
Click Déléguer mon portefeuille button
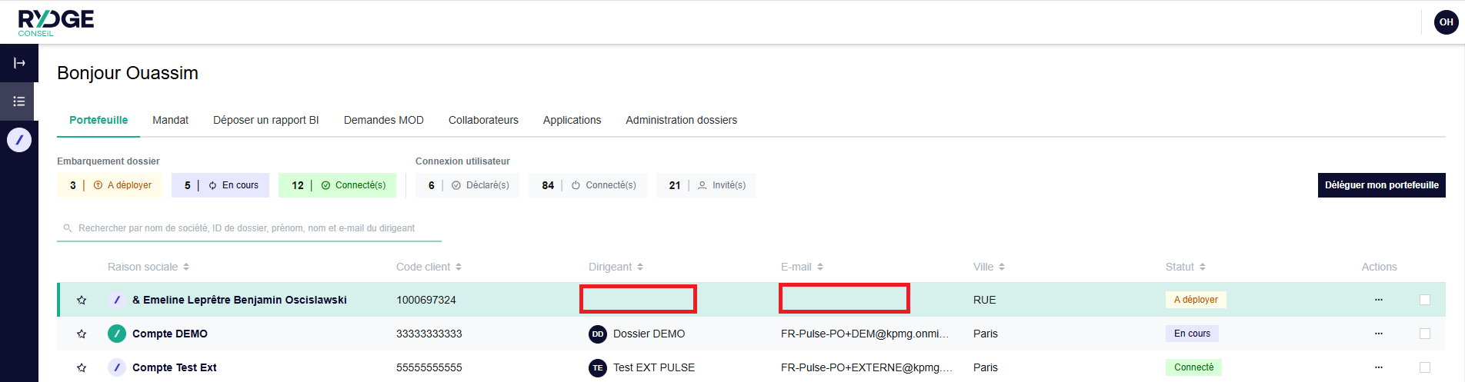click(x=1381, y=185)
